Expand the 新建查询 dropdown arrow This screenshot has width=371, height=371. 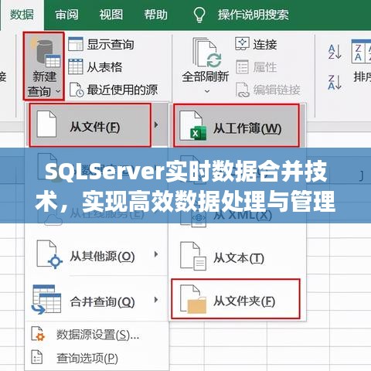[x=58, y=91]
